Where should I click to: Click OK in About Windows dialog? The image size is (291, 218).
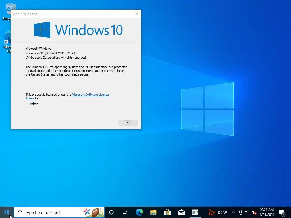[x=128, y=123]
